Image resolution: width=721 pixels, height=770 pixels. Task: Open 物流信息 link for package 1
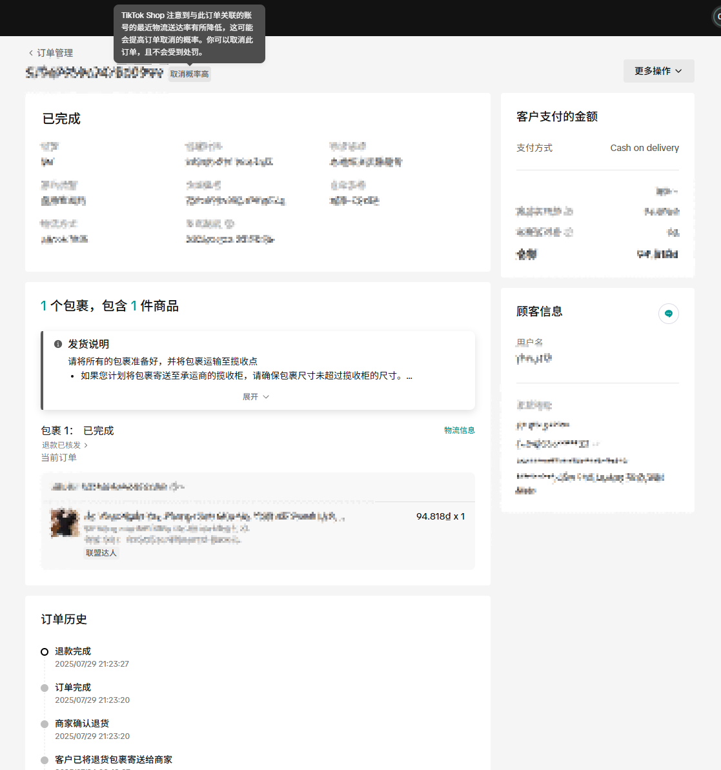coord(459,430)
